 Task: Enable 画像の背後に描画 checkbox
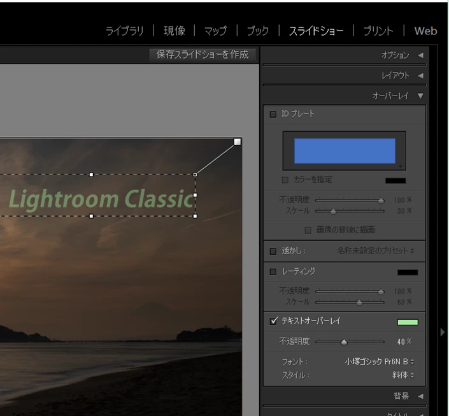pos(308,231)
